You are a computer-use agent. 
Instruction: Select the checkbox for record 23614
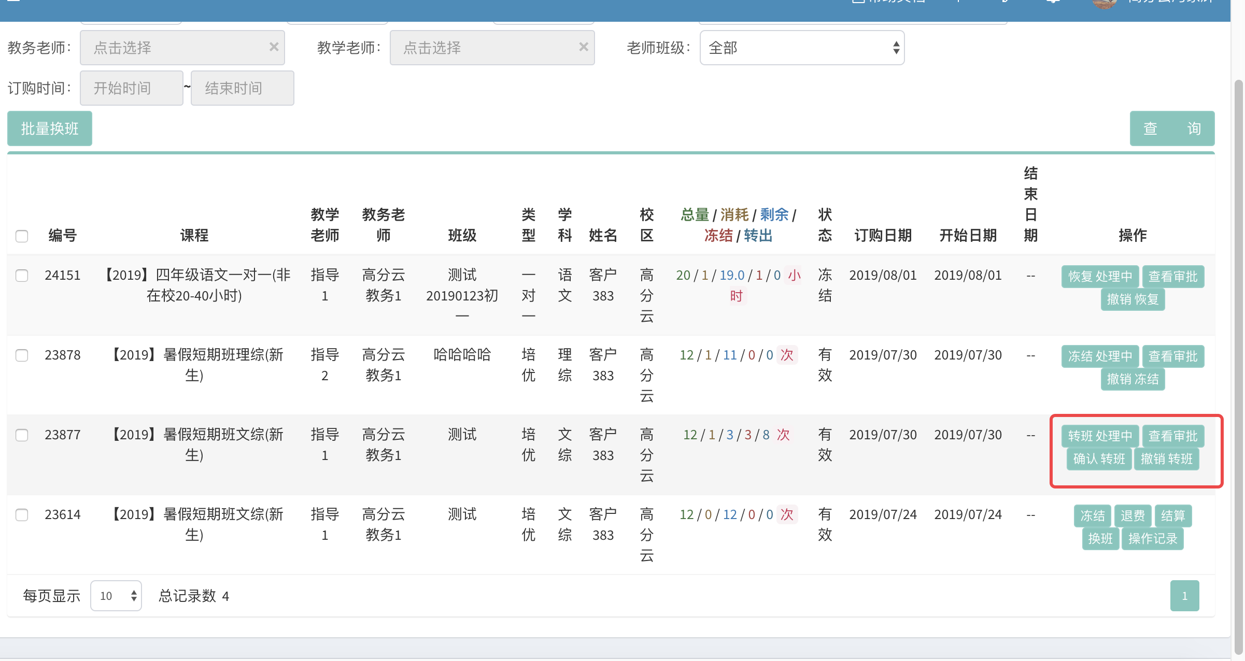pos(22,514)
